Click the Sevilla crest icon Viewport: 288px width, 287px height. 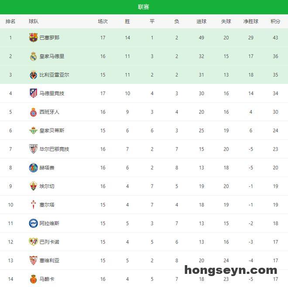pos(33,261)
